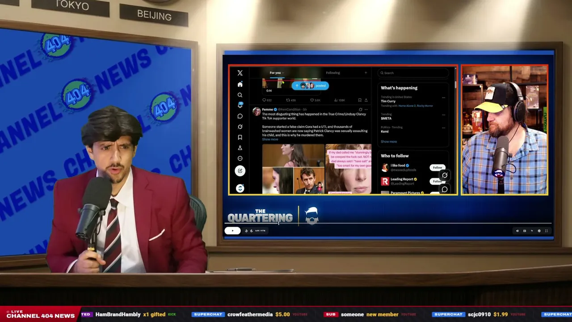The image size is (572, 322).
Task: Open the Rocky Horror trending link
Action: point(425,106)
